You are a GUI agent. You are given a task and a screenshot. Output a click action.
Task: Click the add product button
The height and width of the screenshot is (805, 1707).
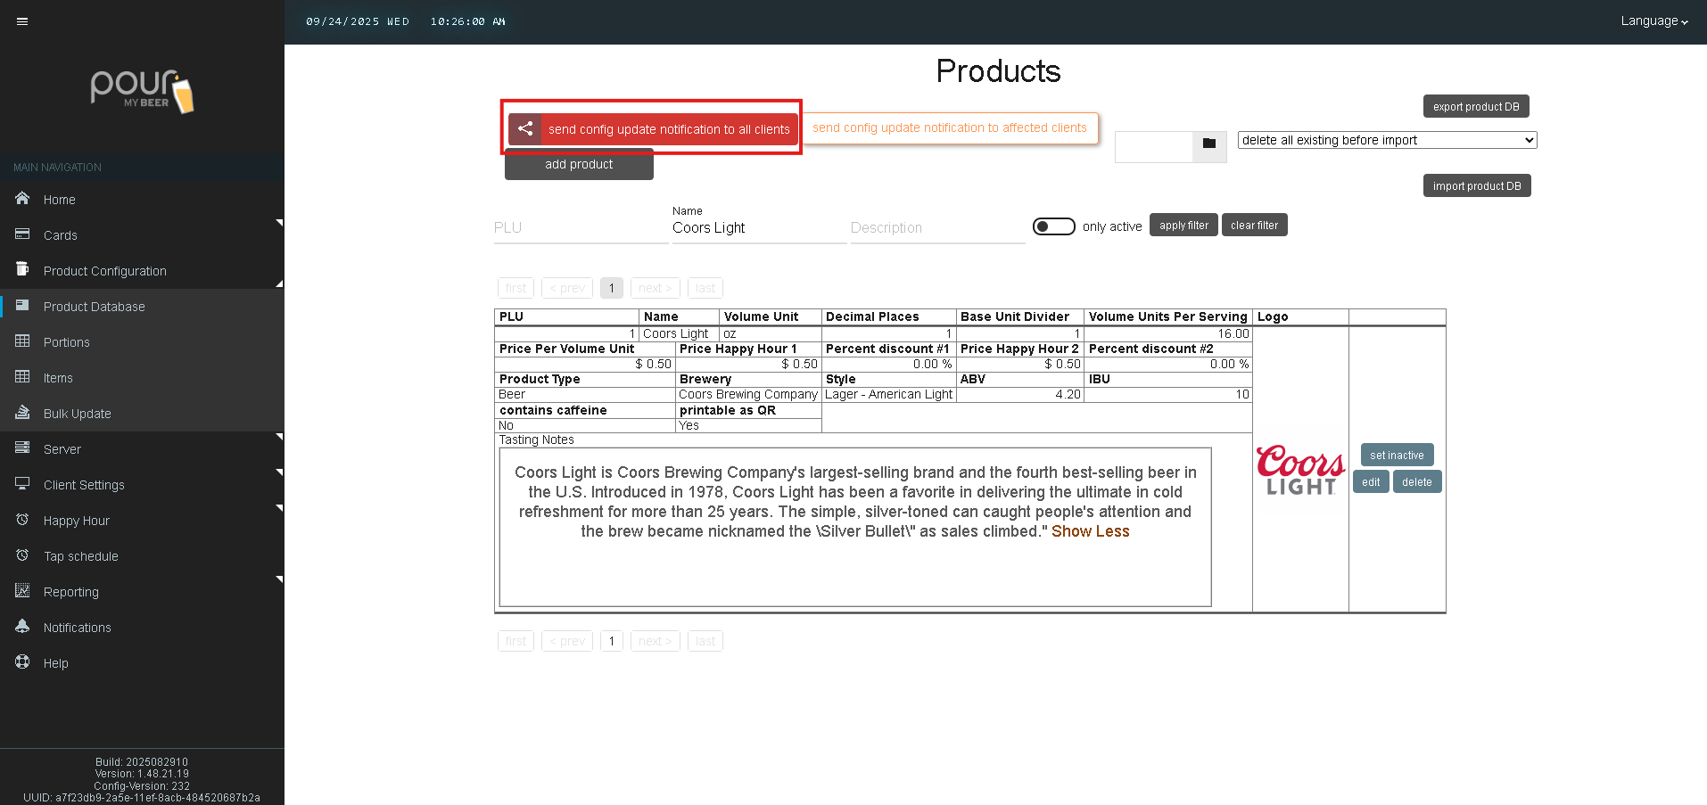(x=579, y=165)
